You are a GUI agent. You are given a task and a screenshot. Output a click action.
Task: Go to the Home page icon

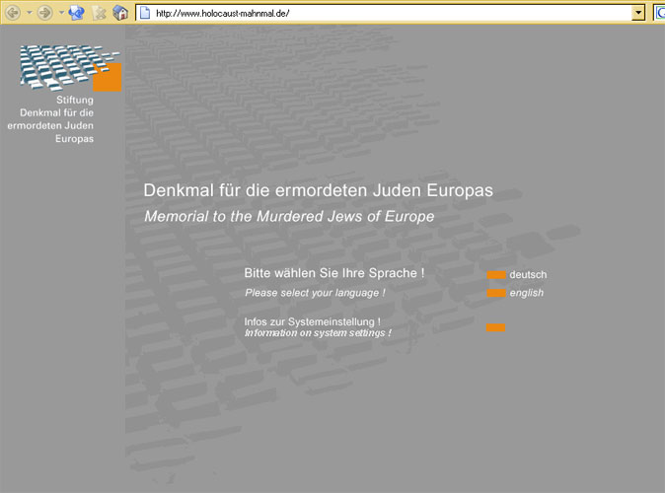[120, 13]
